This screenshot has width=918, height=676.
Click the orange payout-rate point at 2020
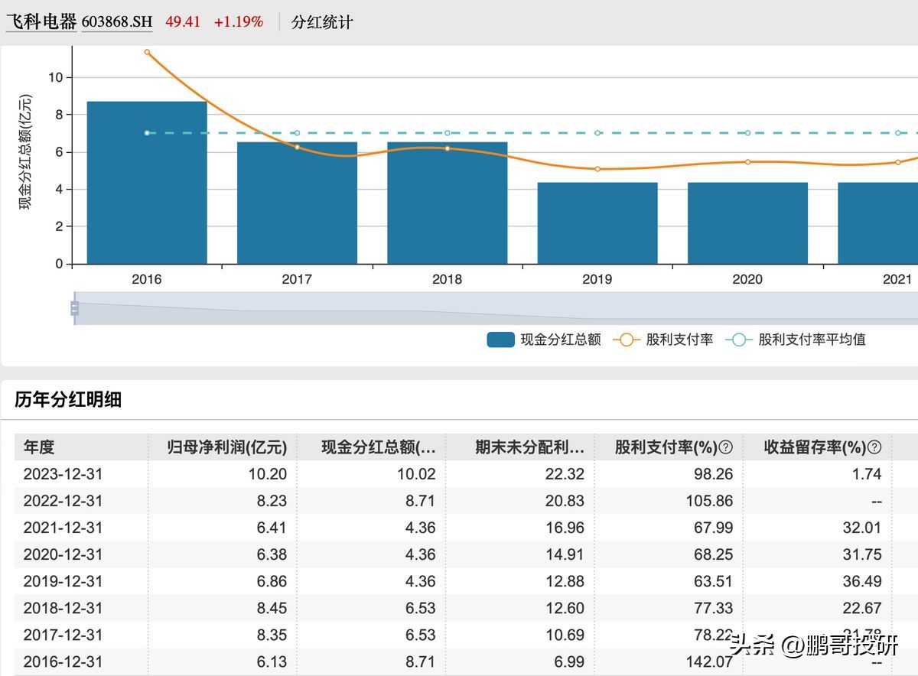pos(747,161)
